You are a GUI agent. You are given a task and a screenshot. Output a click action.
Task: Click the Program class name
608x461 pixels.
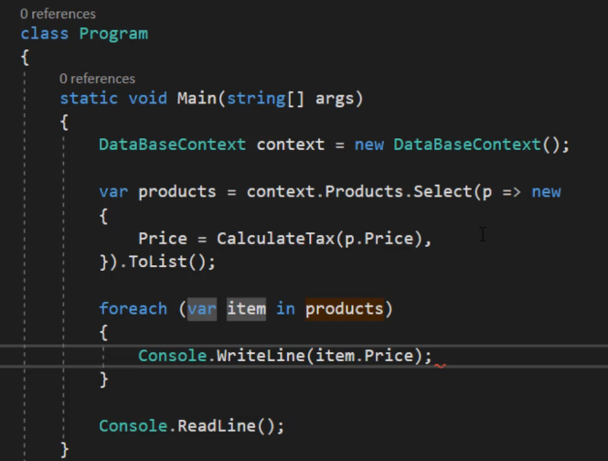(x=113, y=34)
